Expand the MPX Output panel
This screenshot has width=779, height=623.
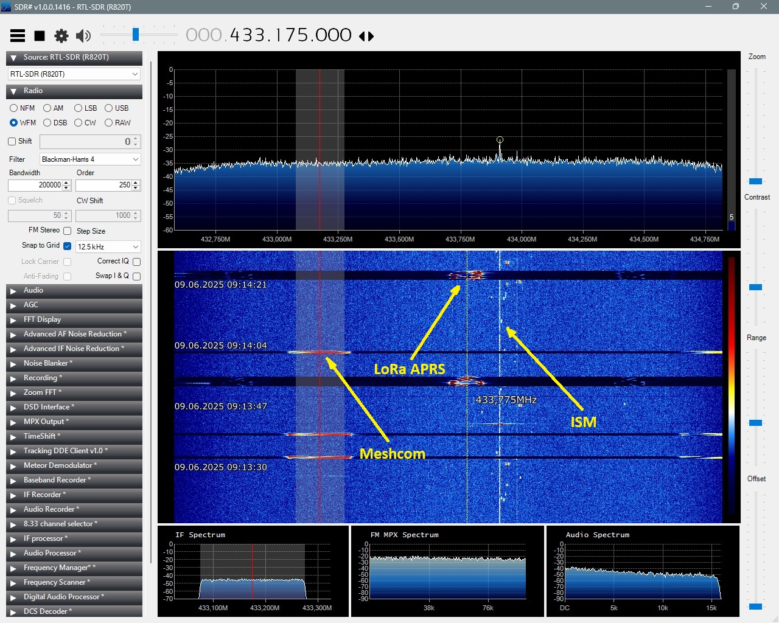click(74, 422)
